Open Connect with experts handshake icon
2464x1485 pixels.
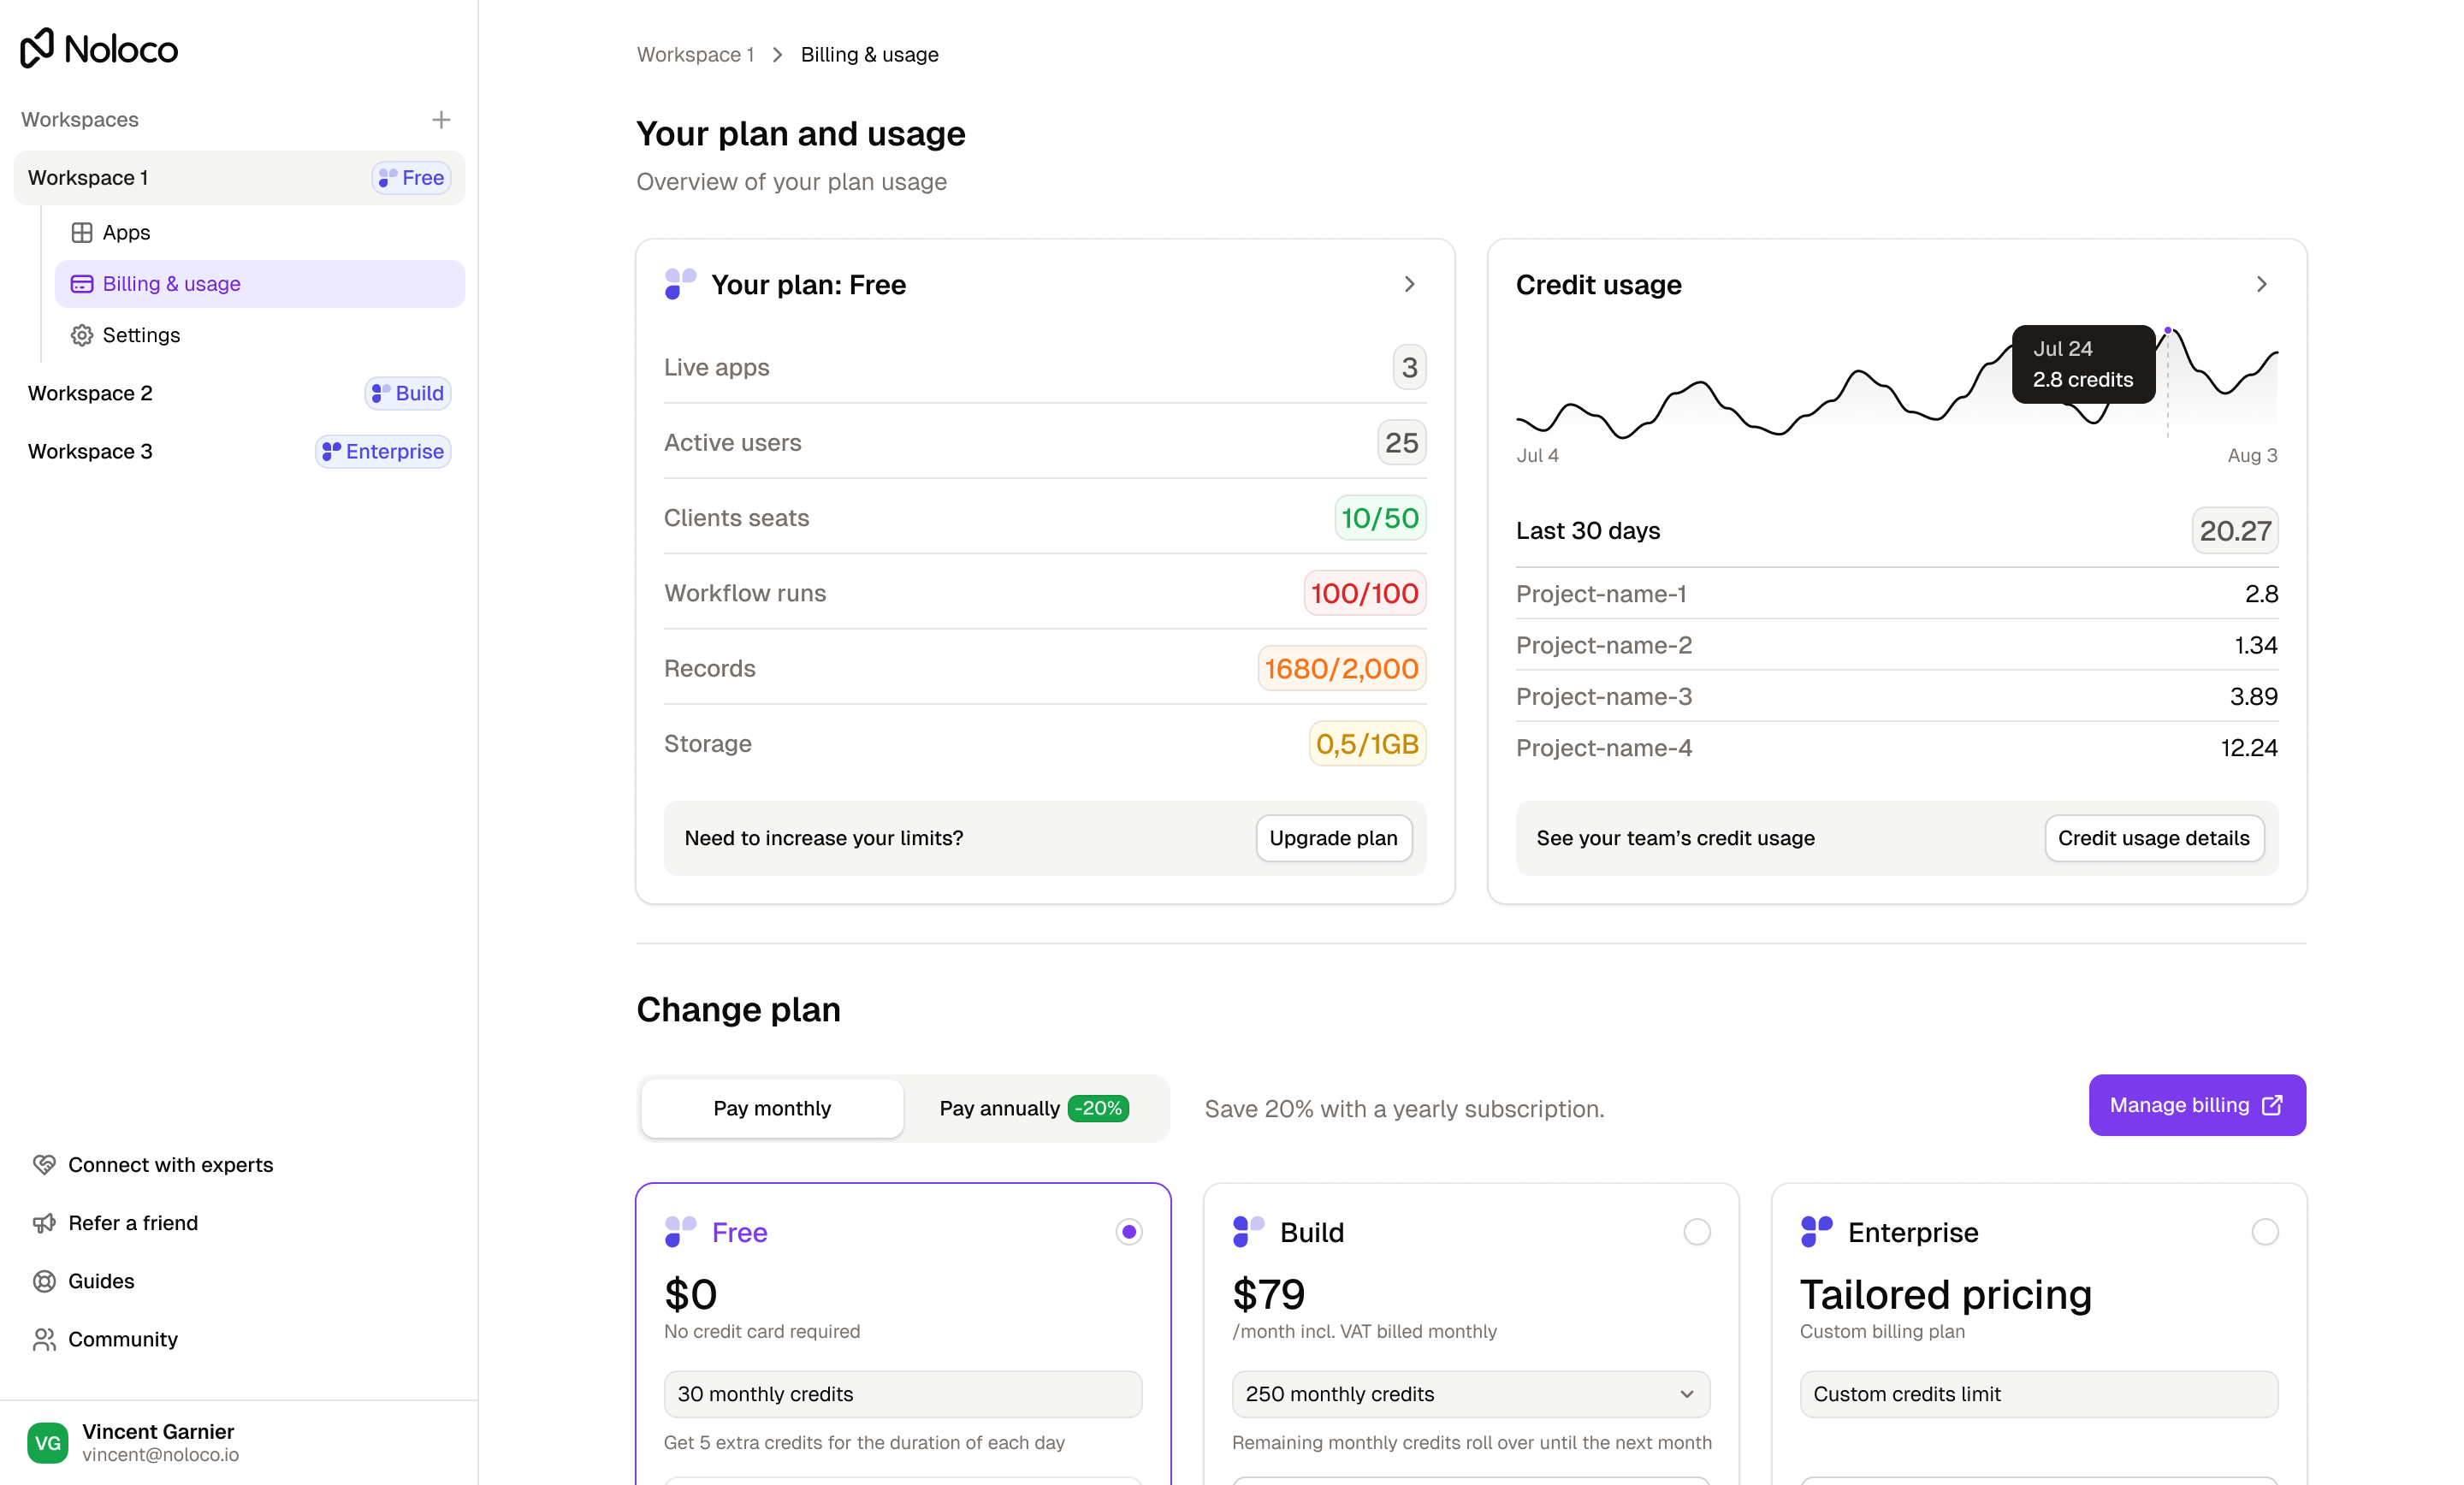[44, 1165]
